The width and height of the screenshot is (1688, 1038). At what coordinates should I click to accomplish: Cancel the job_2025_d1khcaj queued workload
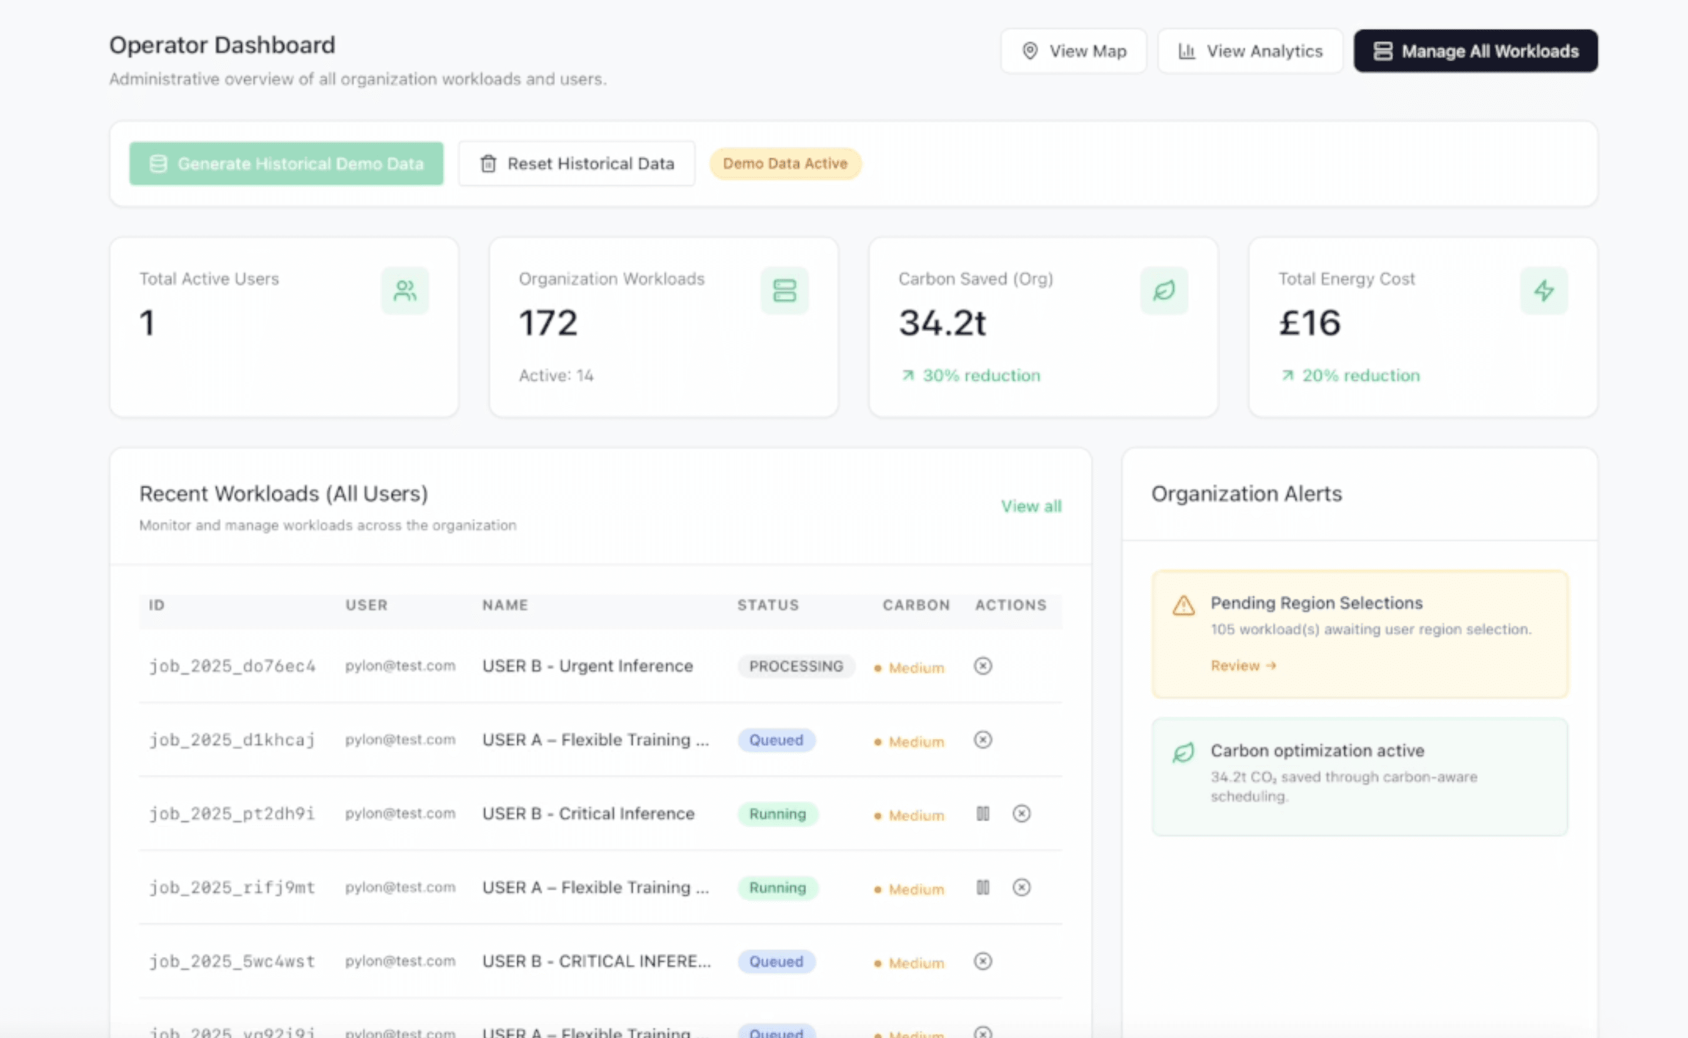(x=983, y=740)
